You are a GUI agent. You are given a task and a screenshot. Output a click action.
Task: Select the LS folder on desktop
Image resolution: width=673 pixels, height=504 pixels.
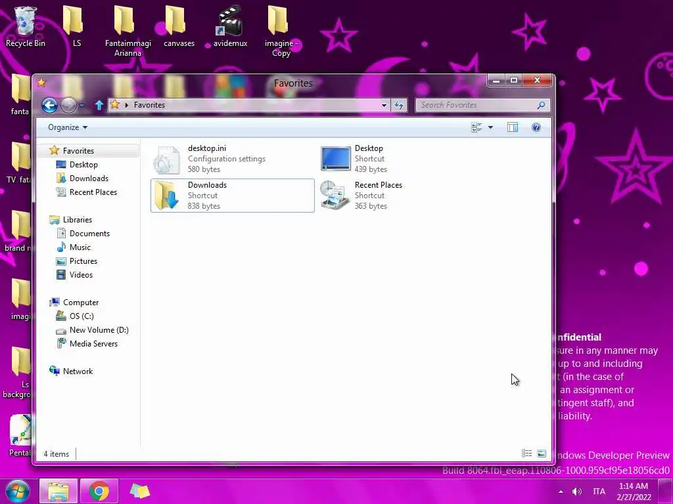[x=76, y=28]
